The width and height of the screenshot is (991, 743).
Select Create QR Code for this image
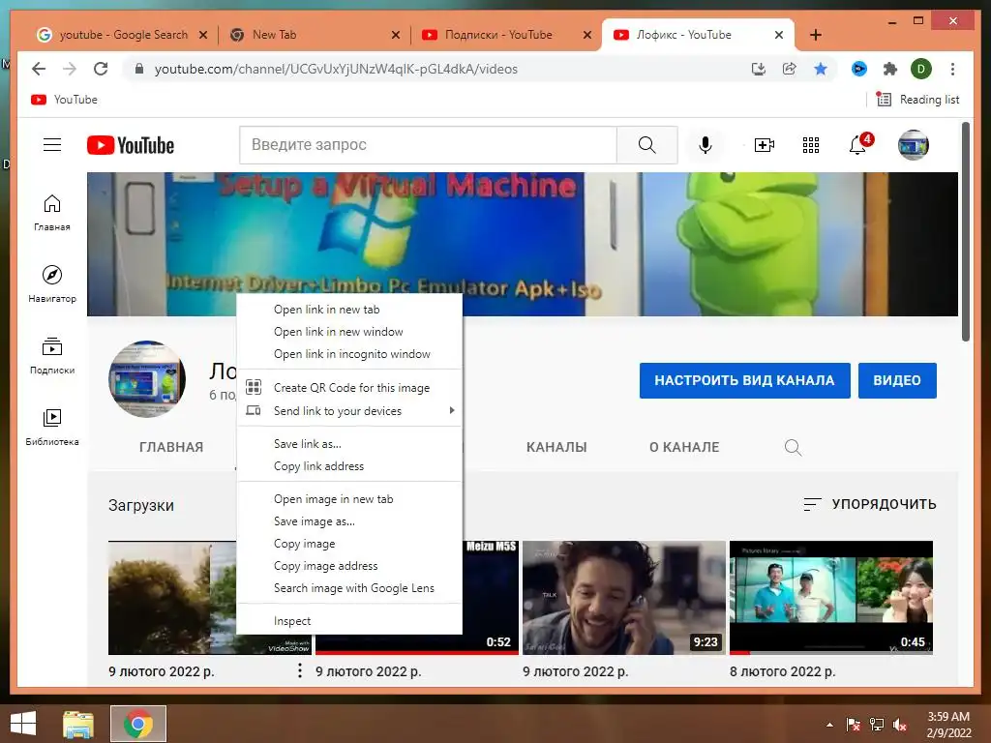pos(349,388)
